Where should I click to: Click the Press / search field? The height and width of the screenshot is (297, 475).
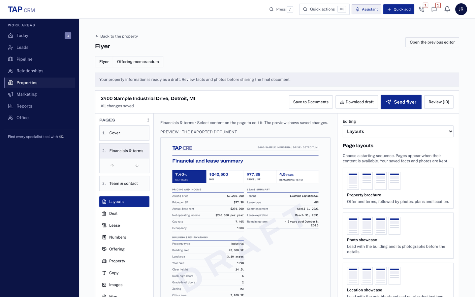click(281, 9)
